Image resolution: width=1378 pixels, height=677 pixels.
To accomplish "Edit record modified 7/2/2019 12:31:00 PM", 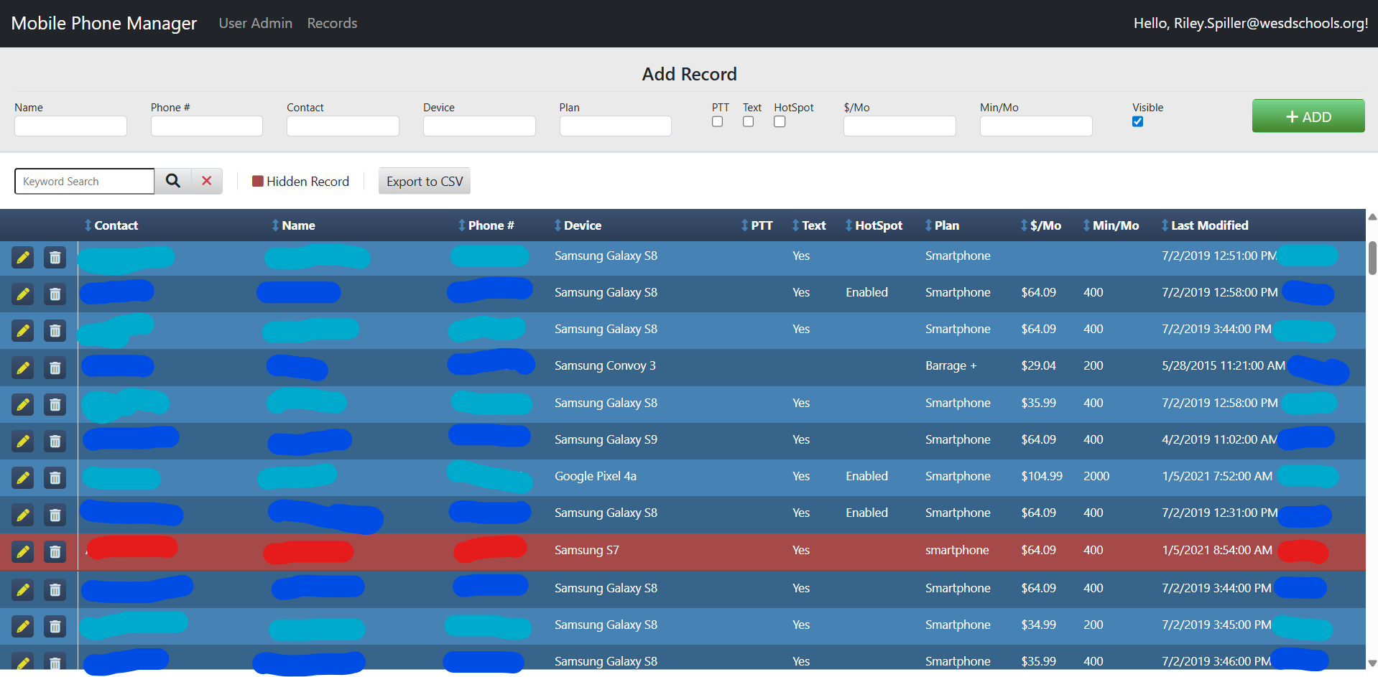I will pyautogui.click(x=23, y=514).
